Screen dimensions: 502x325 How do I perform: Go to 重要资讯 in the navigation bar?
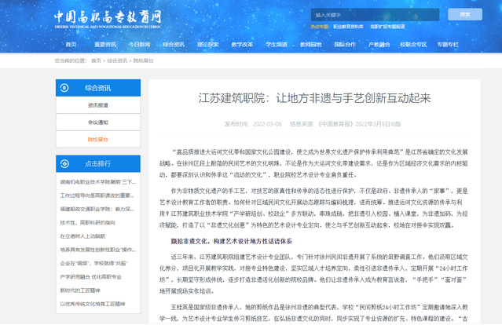105,45
